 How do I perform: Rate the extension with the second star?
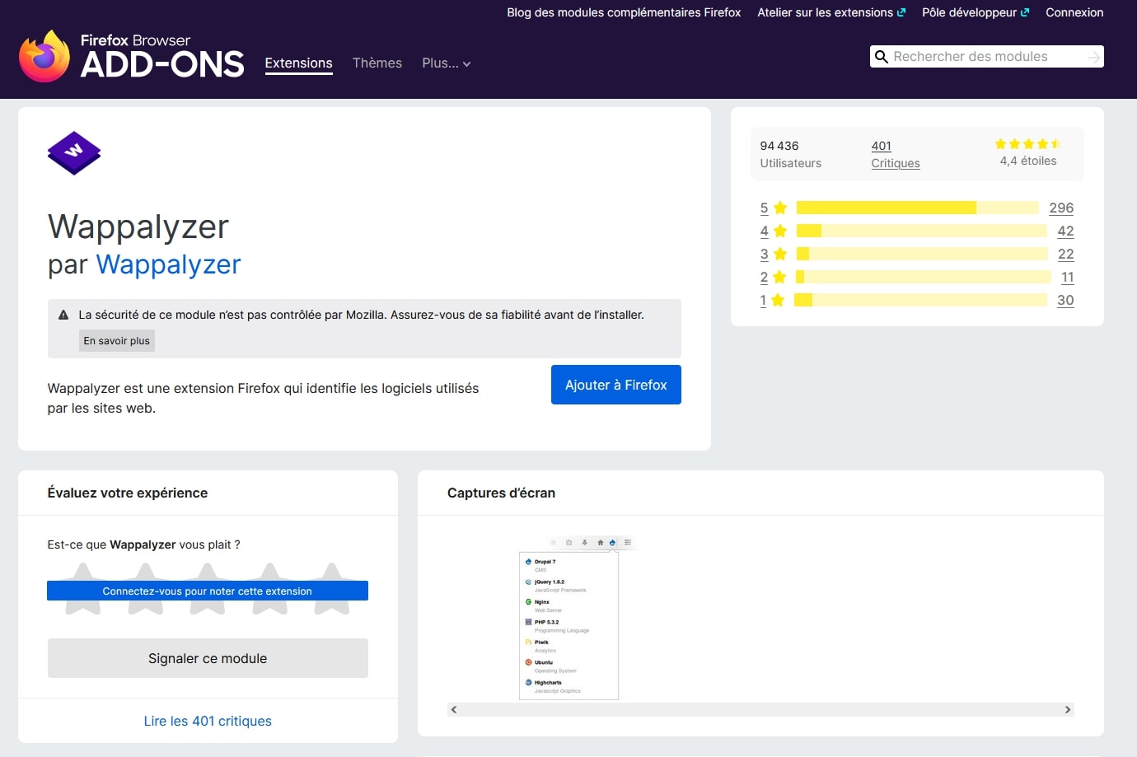(x=145, y=589)
